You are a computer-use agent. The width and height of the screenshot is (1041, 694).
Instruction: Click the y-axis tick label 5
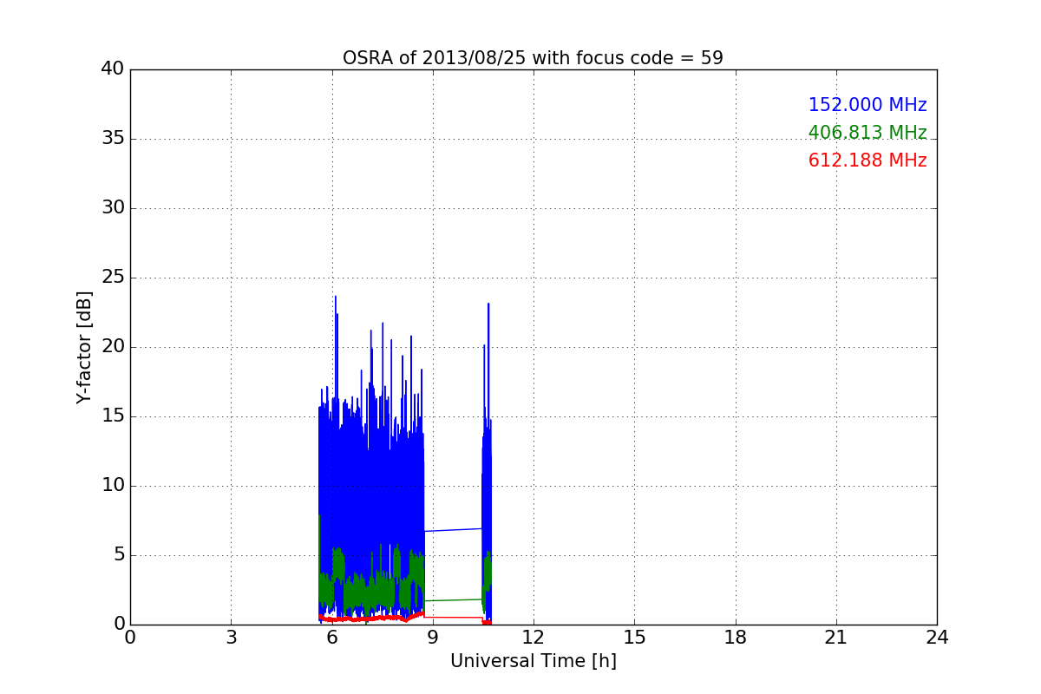pyautogui.click(x=119, y=555)
